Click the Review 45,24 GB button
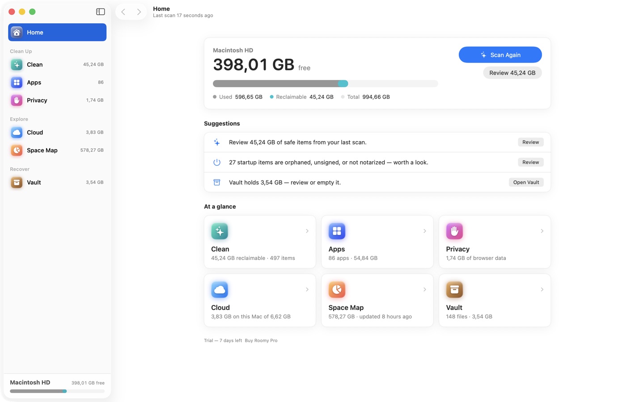The height and width of the screenshot is (402, 644). (512, 73)
